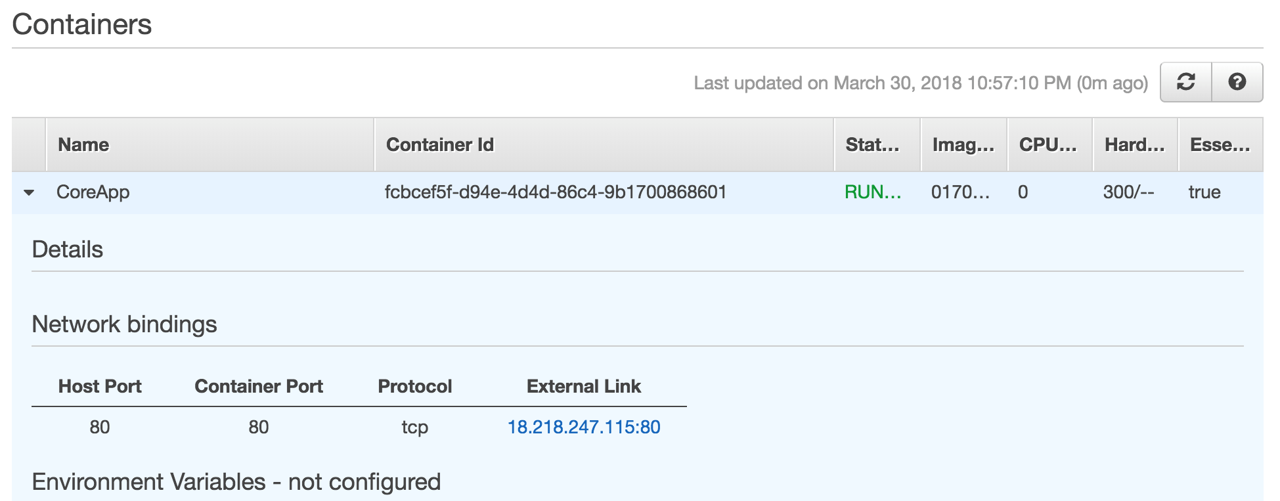
Task: Refresh the containers list
Action: tap(1185, 82)
